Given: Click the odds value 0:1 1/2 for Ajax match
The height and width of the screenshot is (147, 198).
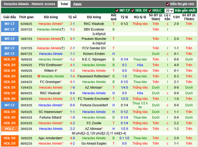Looking at the screenshot, I should [124, 138].
